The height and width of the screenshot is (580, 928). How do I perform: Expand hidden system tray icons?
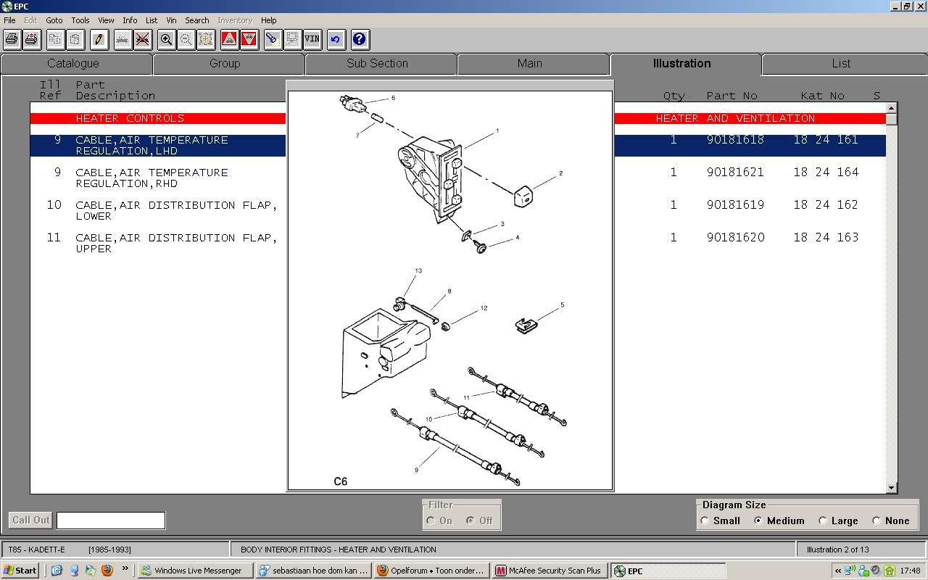coord(838,571)
